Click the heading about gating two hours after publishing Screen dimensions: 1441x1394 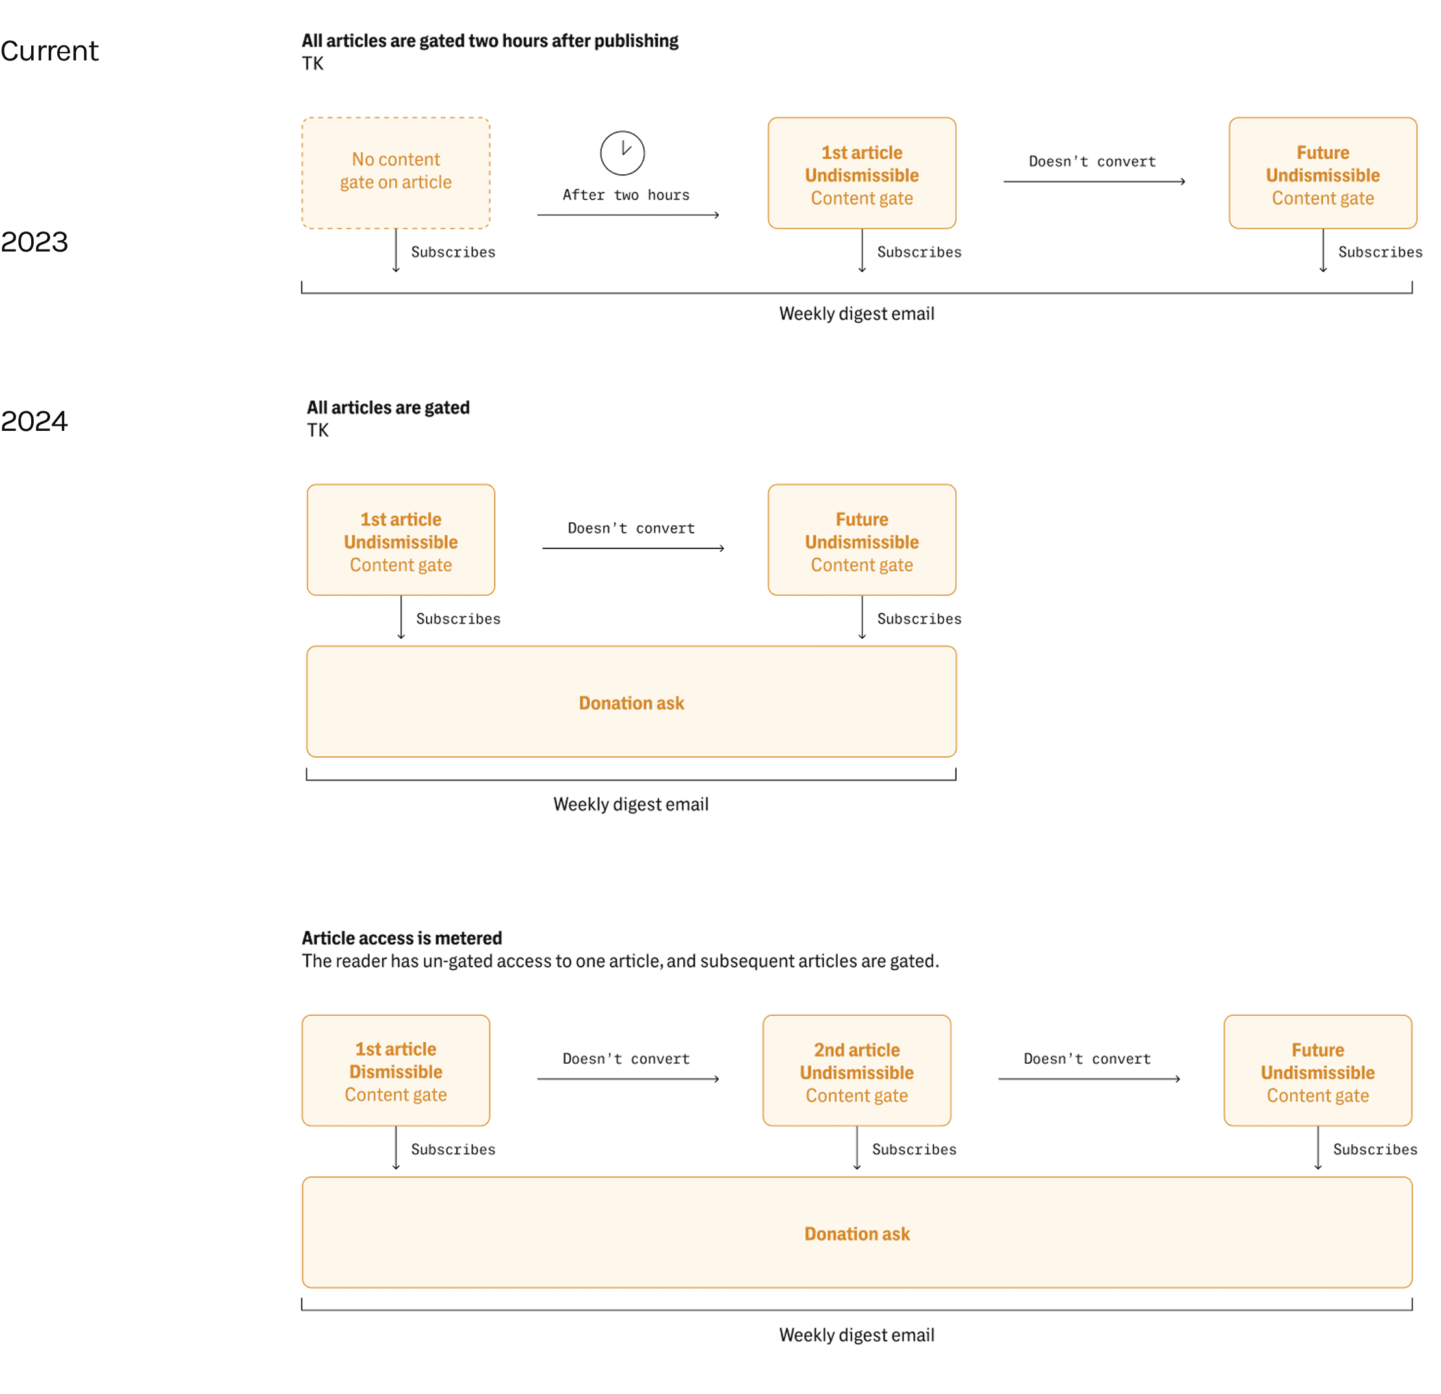pyautogui.click(x=489, y=40)
